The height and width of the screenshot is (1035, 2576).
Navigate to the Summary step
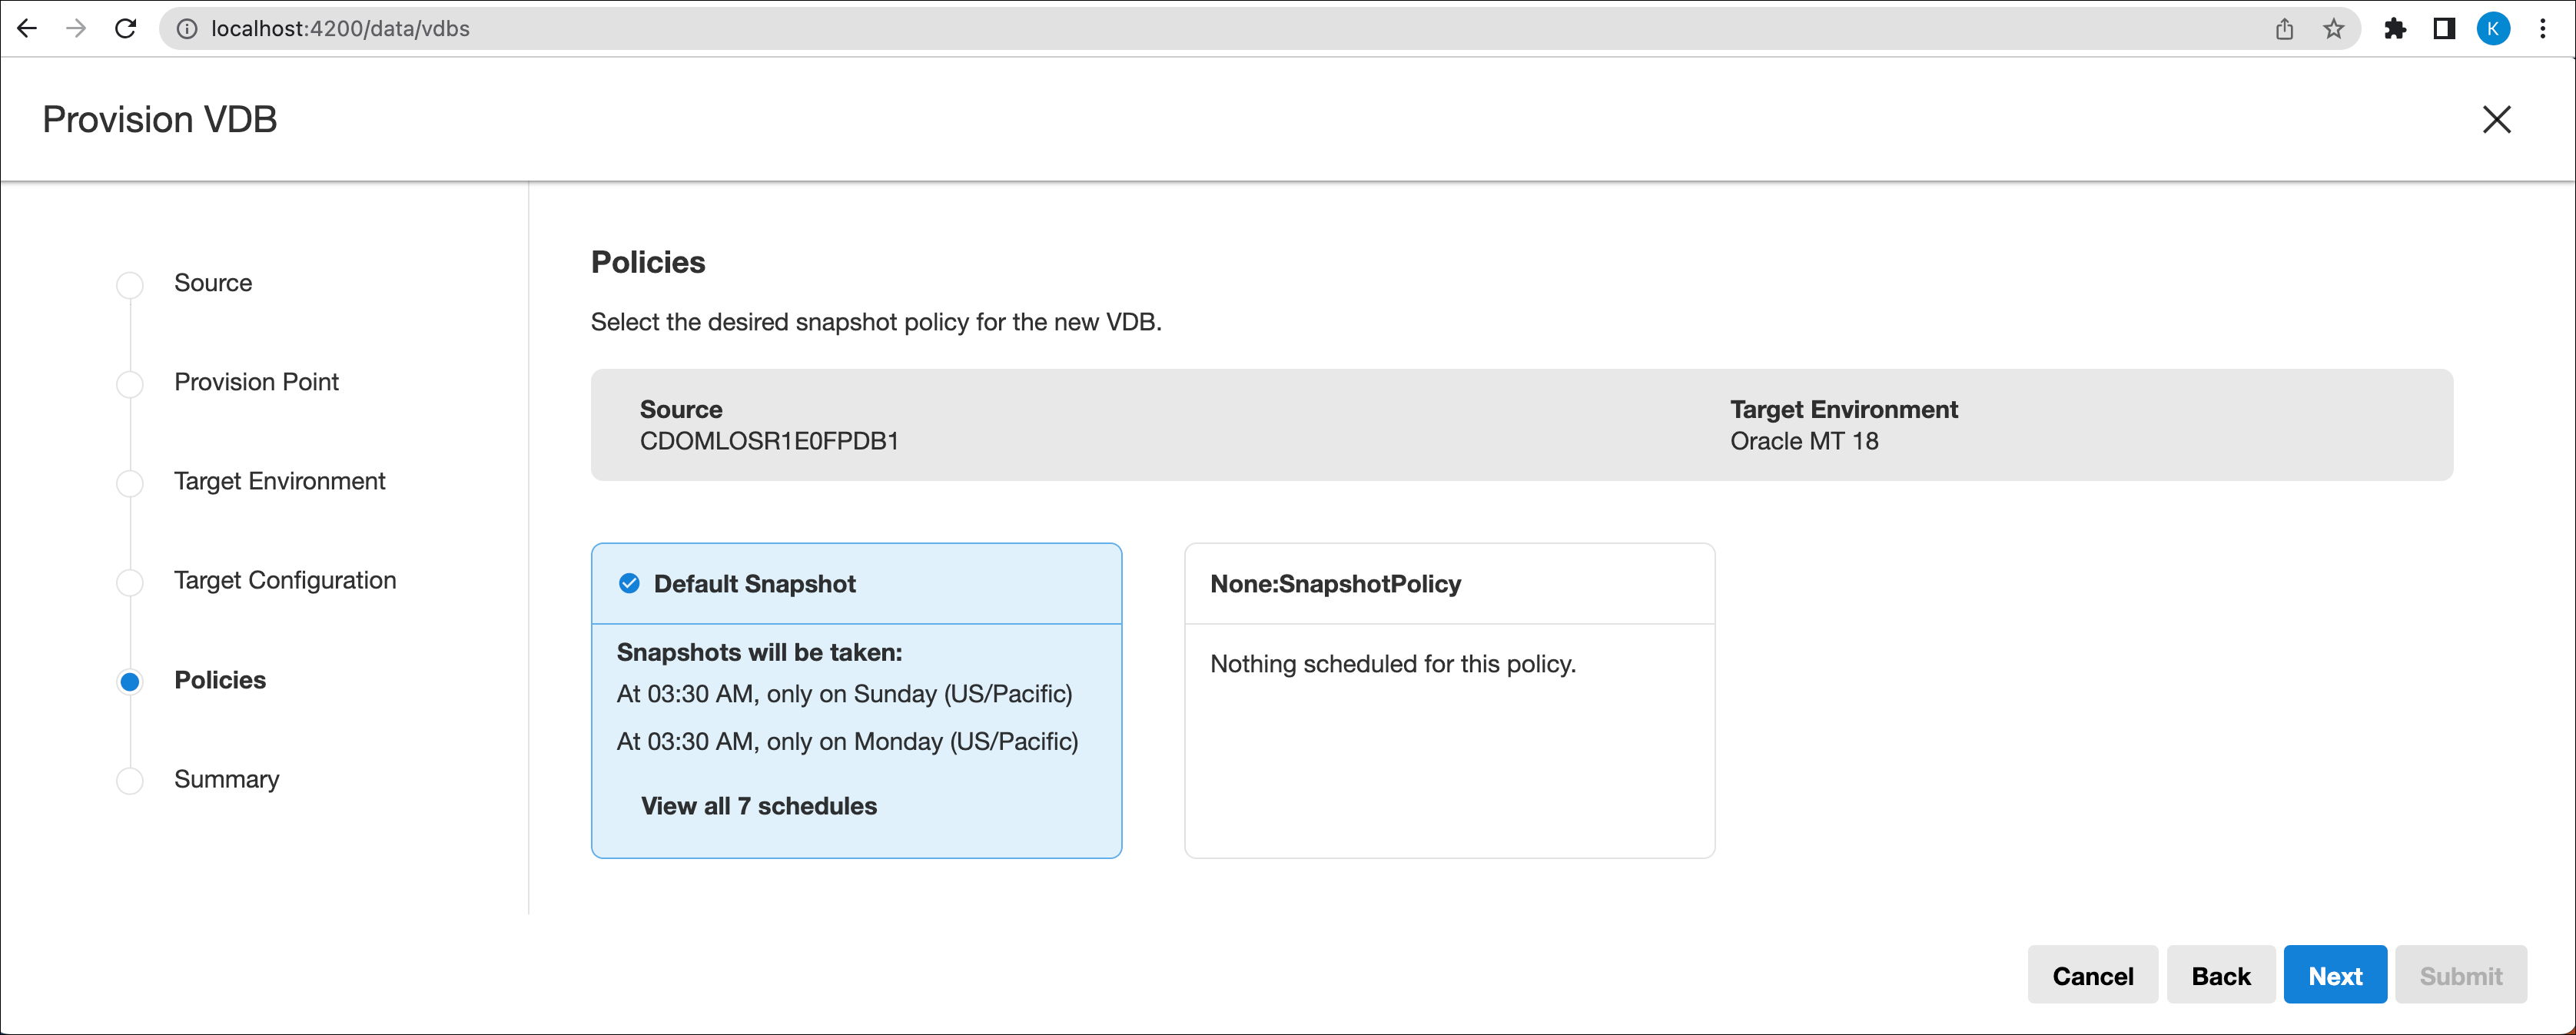[x=226, y=779]
